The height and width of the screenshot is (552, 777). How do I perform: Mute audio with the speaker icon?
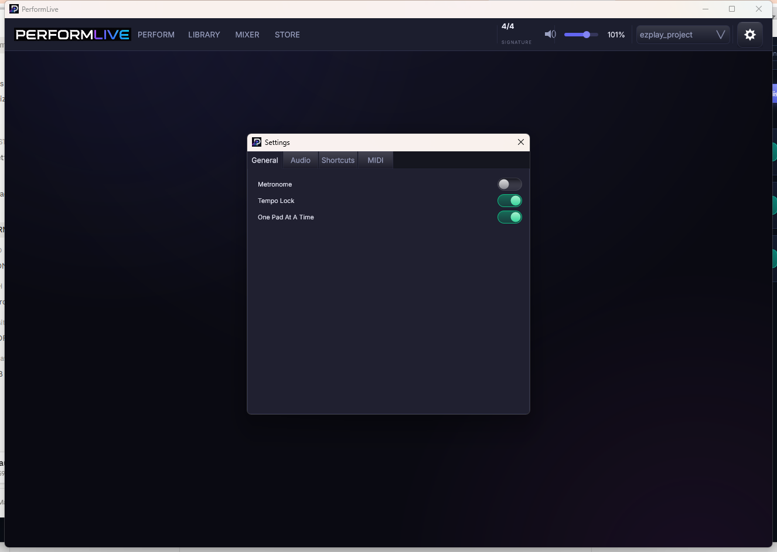click(550, 35)
